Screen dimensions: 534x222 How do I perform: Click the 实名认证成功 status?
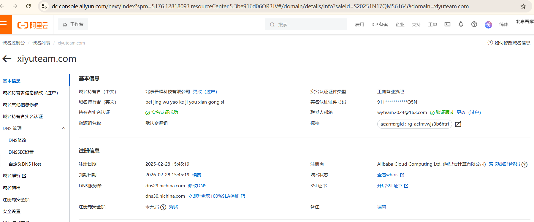(x=162, y=112)
